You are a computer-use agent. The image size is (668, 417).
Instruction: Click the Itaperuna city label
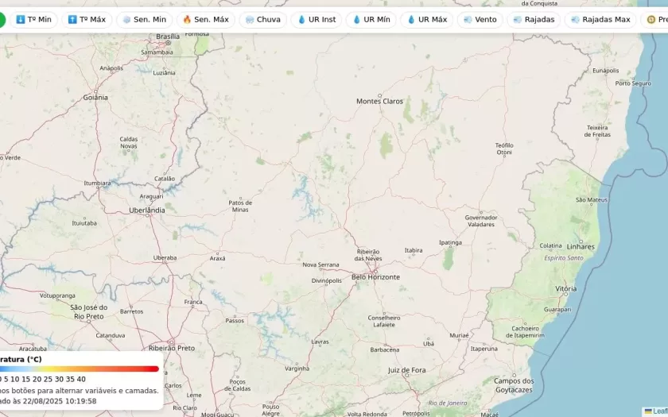[x=484, y=349]
